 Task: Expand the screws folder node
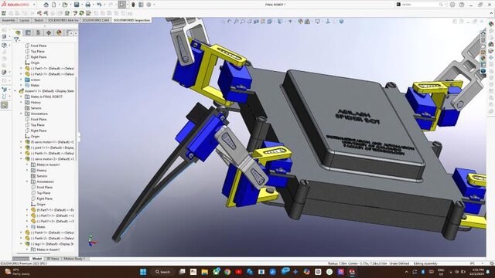[x=21, y=80]
